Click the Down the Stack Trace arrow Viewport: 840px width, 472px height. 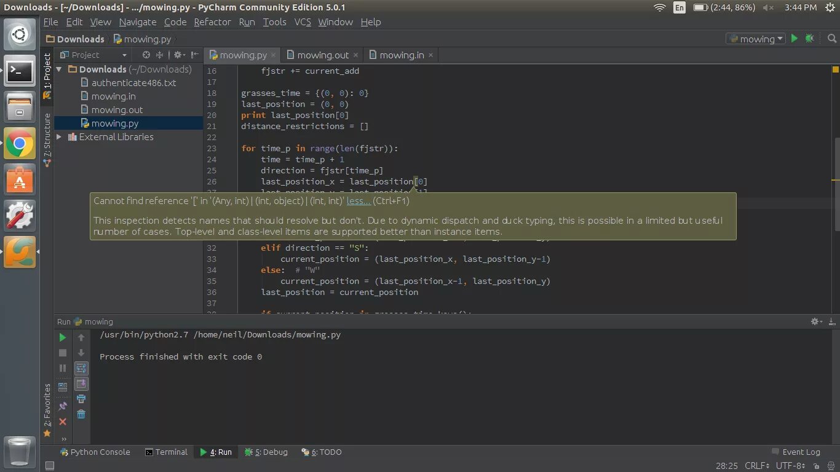point(81,353)
